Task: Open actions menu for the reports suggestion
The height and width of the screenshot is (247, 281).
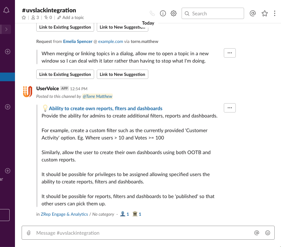Action: tap(230, 108)
